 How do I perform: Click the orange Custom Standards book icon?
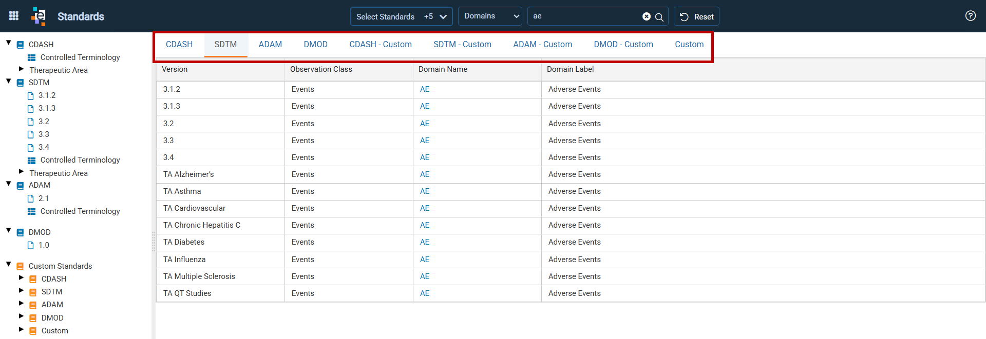point(21,266)
